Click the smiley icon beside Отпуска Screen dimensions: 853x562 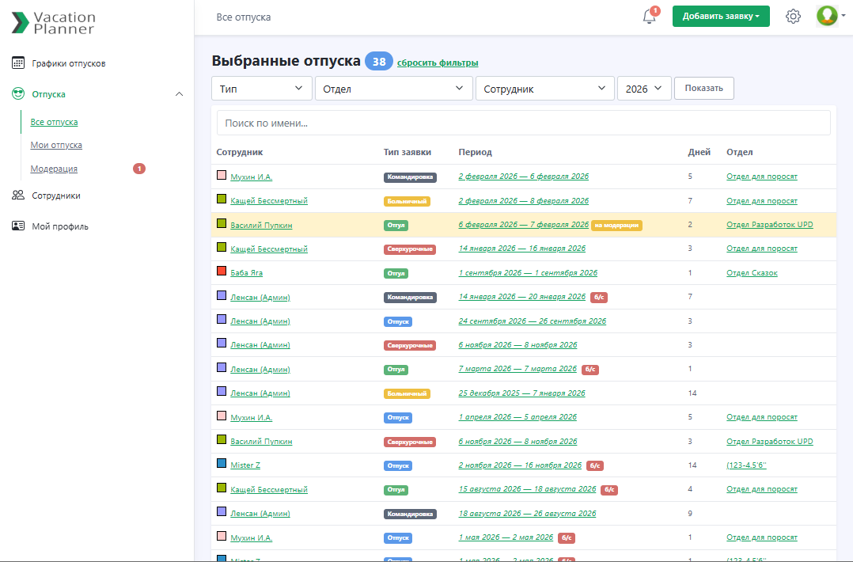pyautogui.click(x=18, y=94)
